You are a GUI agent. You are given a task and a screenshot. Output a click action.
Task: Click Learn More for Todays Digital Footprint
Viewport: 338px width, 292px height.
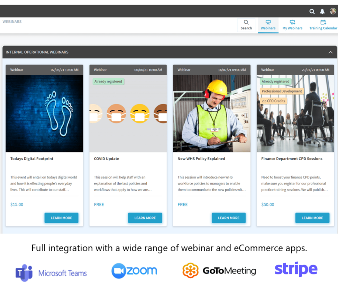(x=62, y=218)
